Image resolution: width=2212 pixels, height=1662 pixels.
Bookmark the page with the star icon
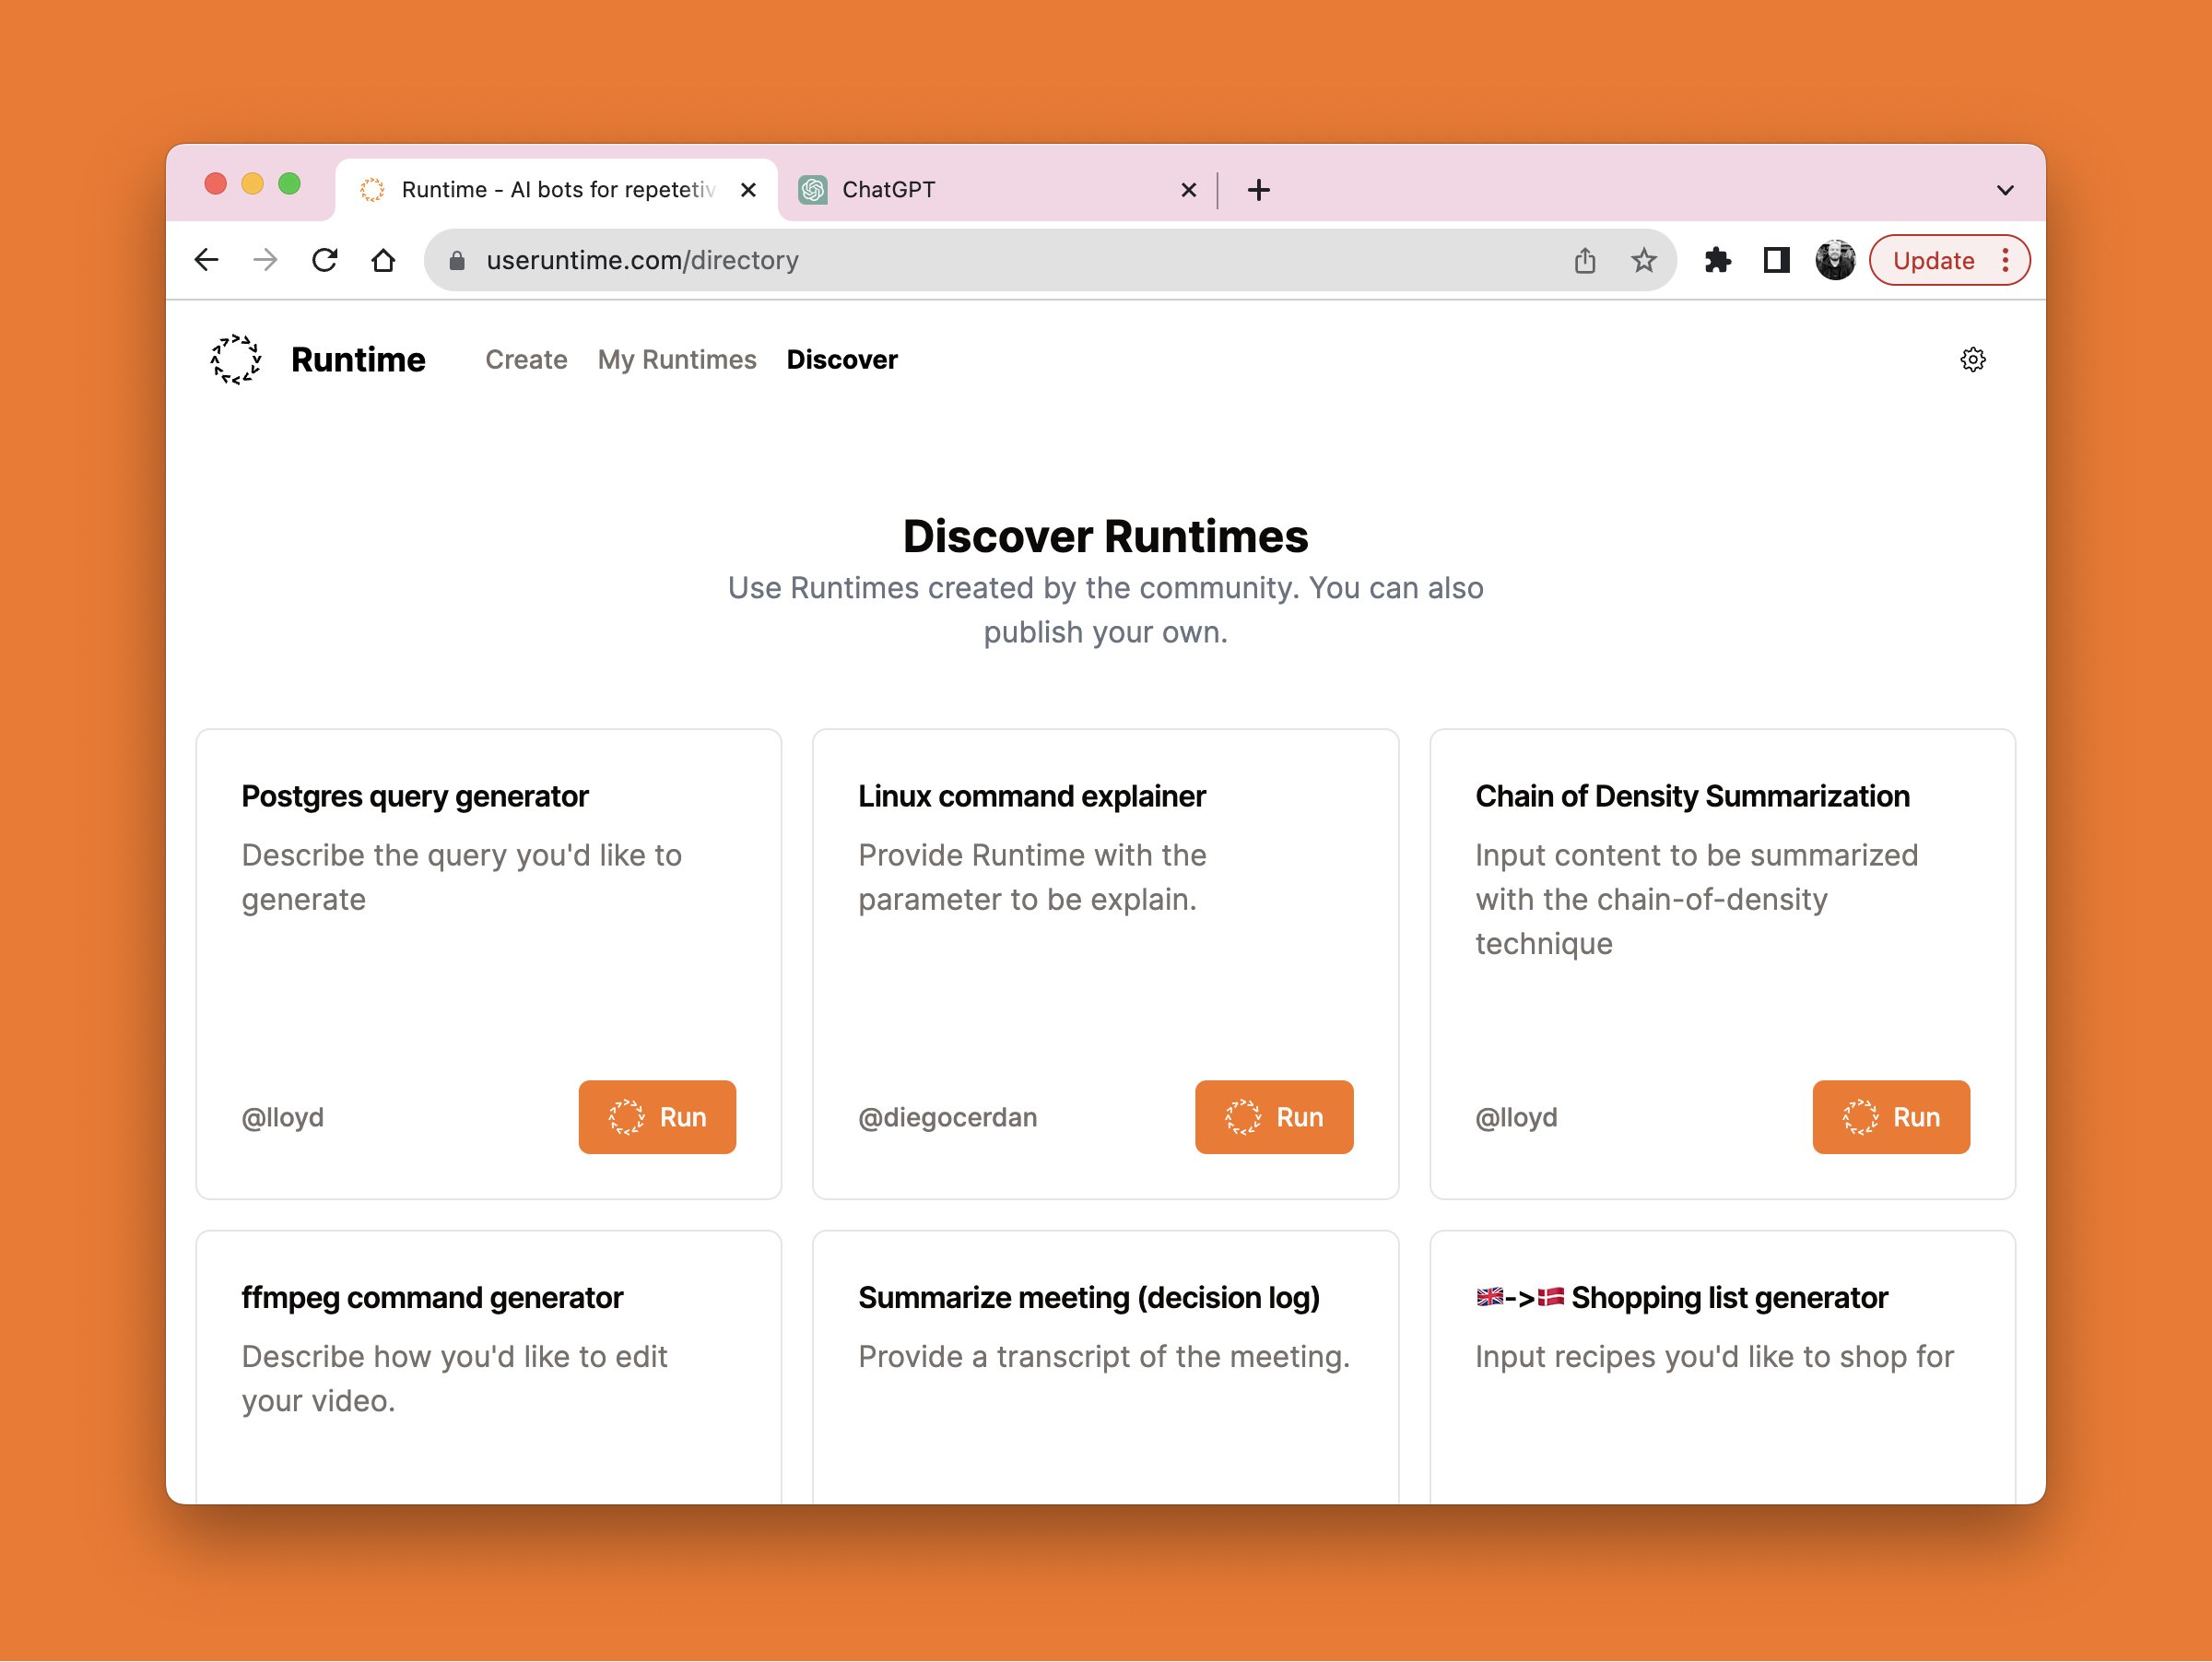[1643, 260]
